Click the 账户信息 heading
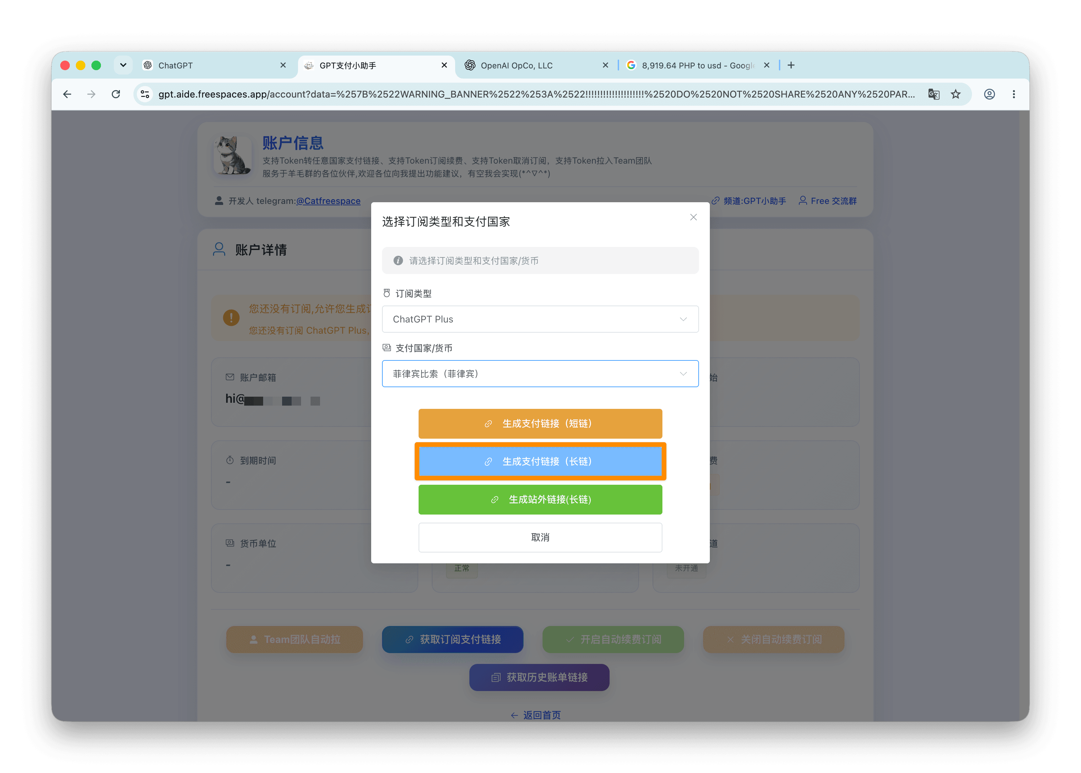The width and height of the screenshot is (1081, 773). point(293,143)
